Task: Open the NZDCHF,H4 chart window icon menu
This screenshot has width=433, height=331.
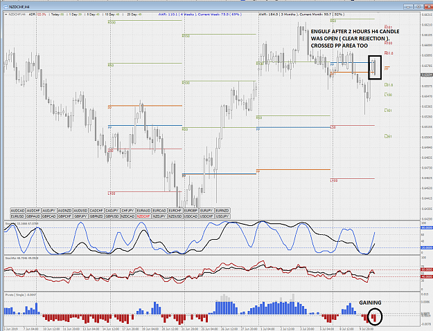Action: tap(6, 7)
